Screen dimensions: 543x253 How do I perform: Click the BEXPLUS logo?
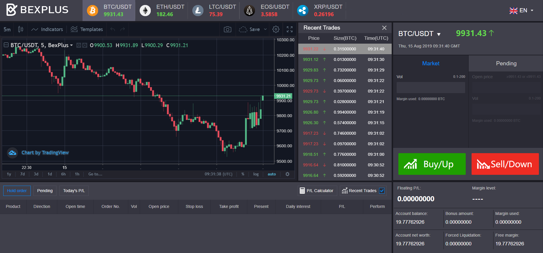(x=37, y=10)
